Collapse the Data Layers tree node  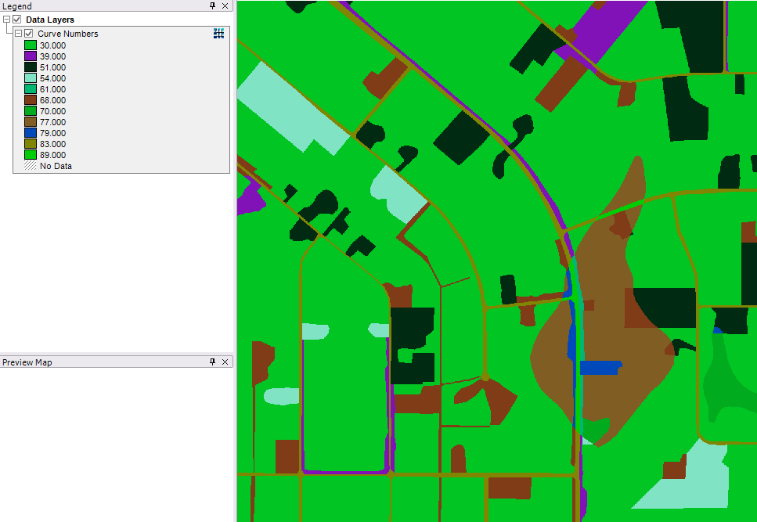coord(7,20)
